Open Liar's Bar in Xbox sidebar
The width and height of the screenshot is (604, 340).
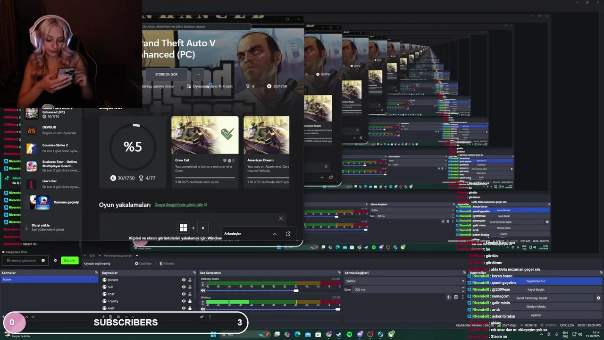pyautogui.click(x=51, y=184)
